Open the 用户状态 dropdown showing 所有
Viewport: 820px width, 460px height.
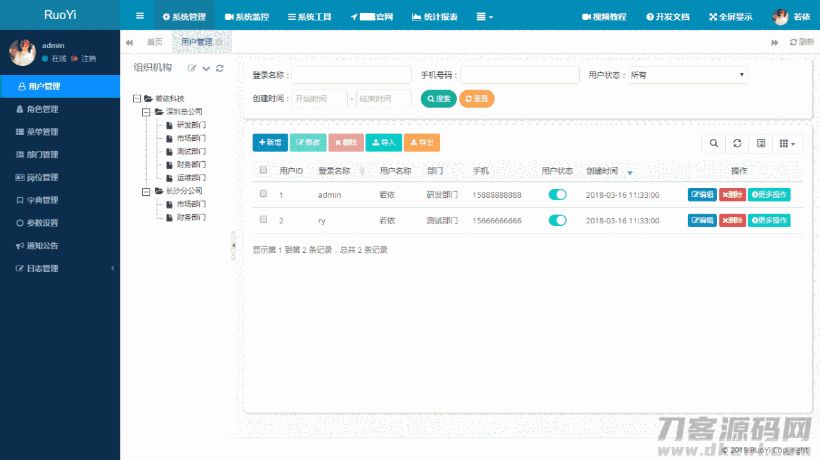click(687, 75)
